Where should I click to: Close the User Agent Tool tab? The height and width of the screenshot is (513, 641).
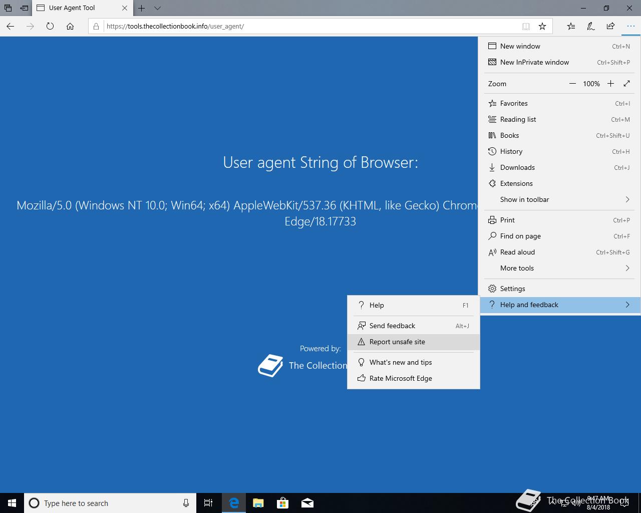pyautogui.click(x=125, y=8)
